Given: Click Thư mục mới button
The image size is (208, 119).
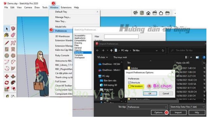Looking at the screenshot, I should point(120,57).
